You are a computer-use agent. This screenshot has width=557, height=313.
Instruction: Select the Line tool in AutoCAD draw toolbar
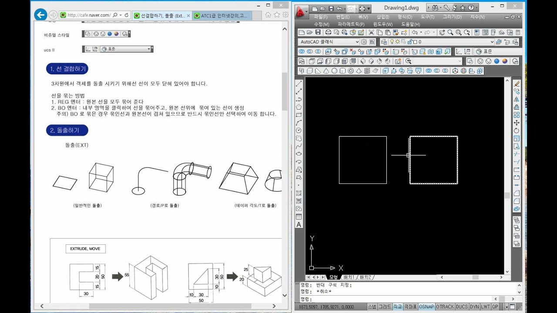coord(299,83)
